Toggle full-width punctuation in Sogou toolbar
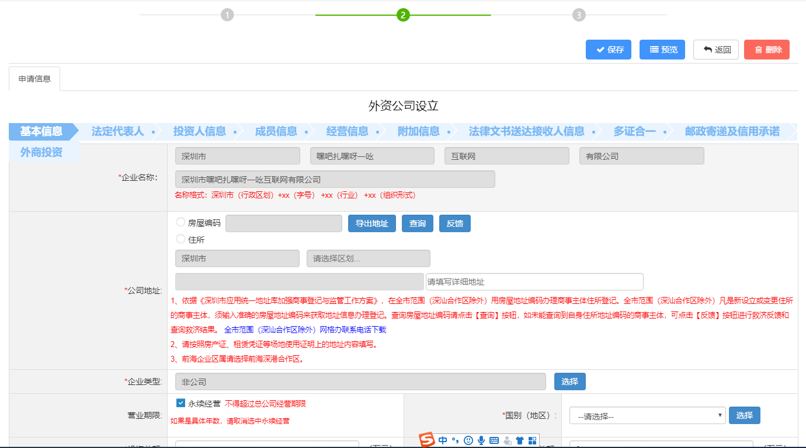 [456, 440]
